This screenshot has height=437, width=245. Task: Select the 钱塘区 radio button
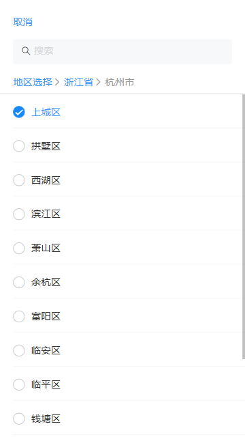[x=19, y=419]
